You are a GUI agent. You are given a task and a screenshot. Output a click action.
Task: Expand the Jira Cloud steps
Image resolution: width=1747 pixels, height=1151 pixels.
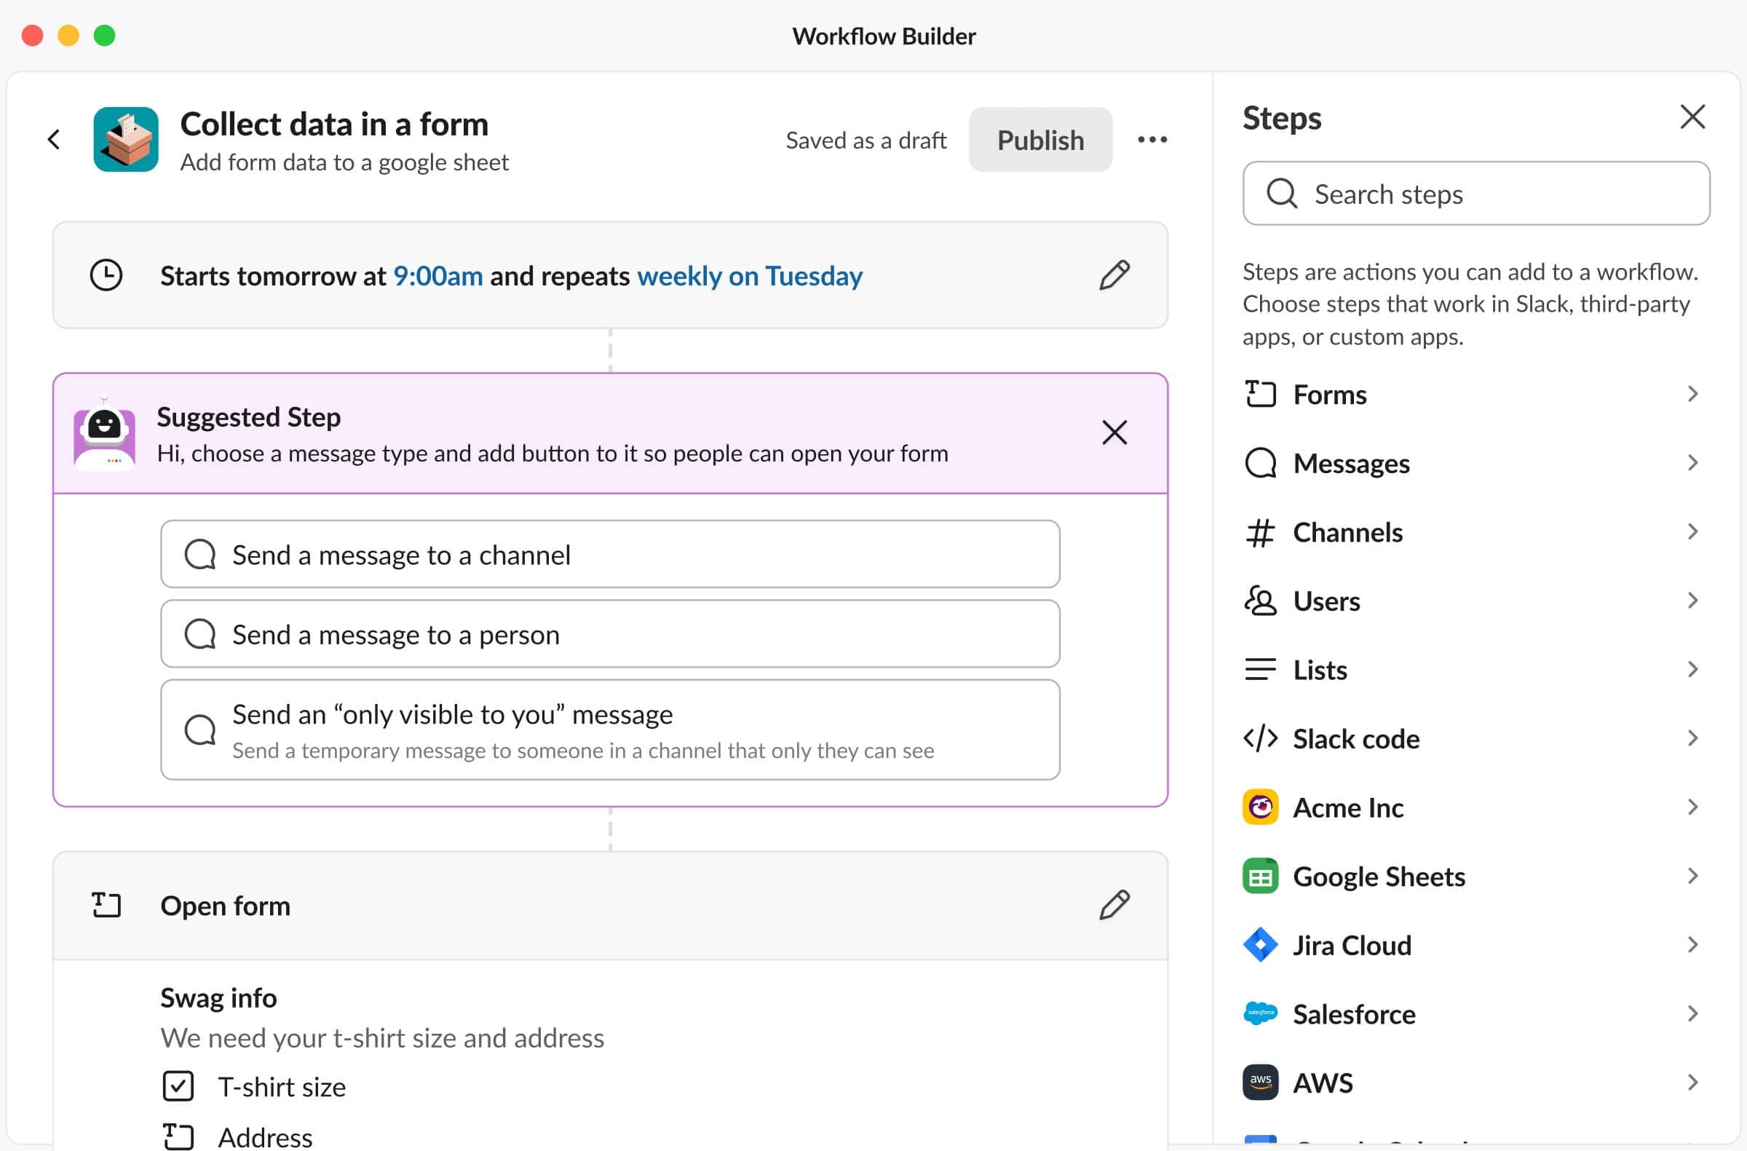(1692, 945)
